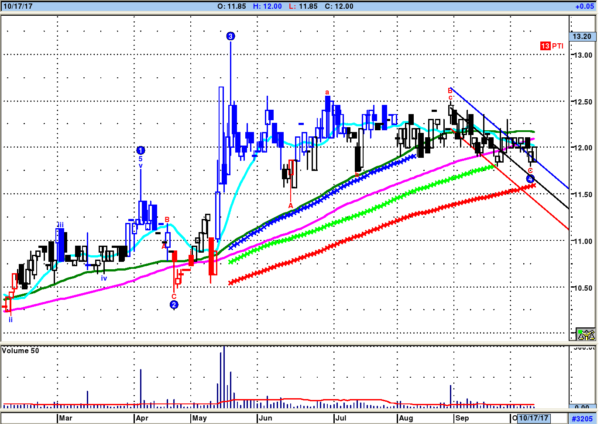Click the 10/17/17 date in header bar
This screenshot has height=424, width=611.
point(18,6)
